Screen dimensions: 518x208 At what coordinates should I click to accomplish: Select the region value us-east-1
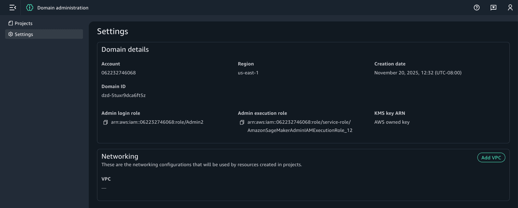pos(248,73)
